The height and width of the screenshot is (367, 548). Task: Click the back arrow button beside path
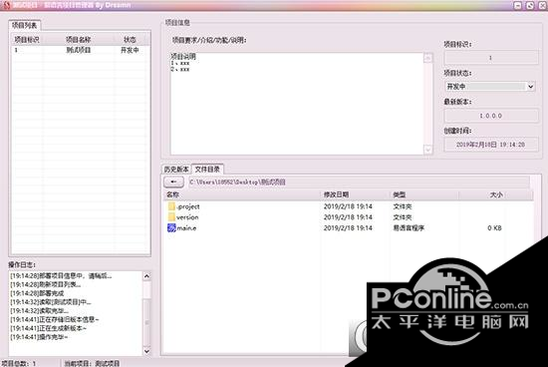173,182
